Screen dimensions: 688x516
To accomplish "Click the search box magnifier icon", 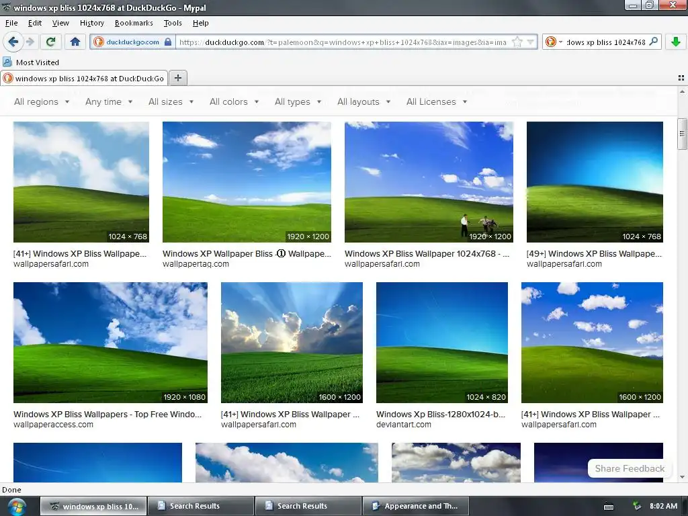I will click(x=653, y=42).
